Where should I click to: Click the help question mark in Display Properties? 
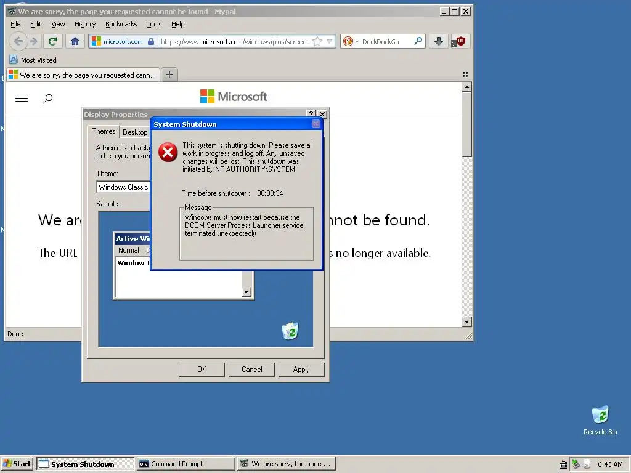(x=311, y=114)
